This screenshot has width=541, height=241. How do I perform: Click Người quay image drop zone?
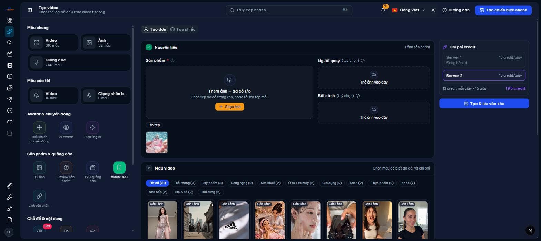[374, 78]
